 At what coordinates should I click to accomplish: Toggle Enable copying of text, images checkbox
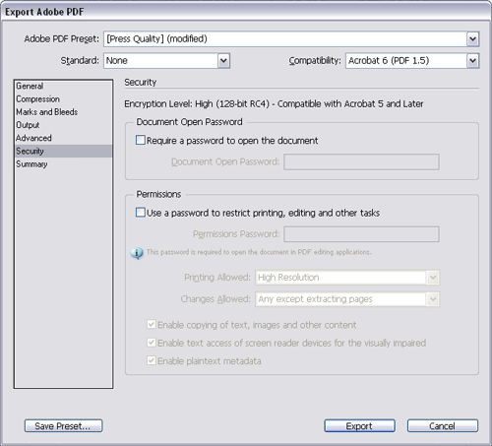(x=152, y=325)
